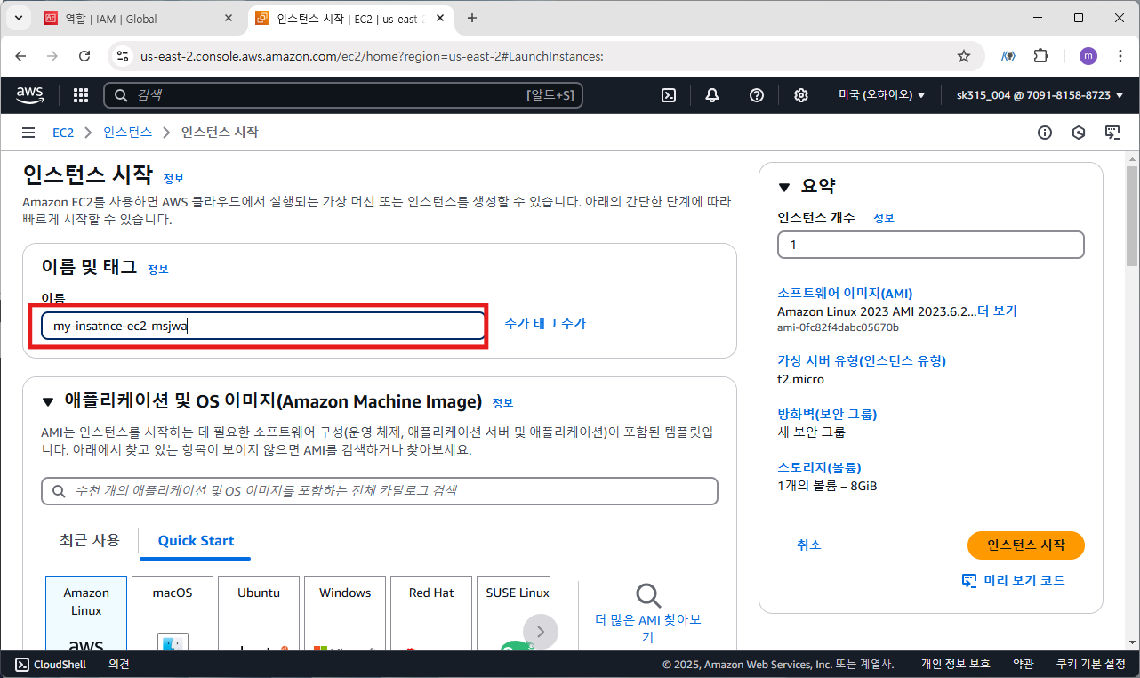Collapse the 요약 summary panel
This screenshot has height=678, width=1140.
click(x=783, y=187)
